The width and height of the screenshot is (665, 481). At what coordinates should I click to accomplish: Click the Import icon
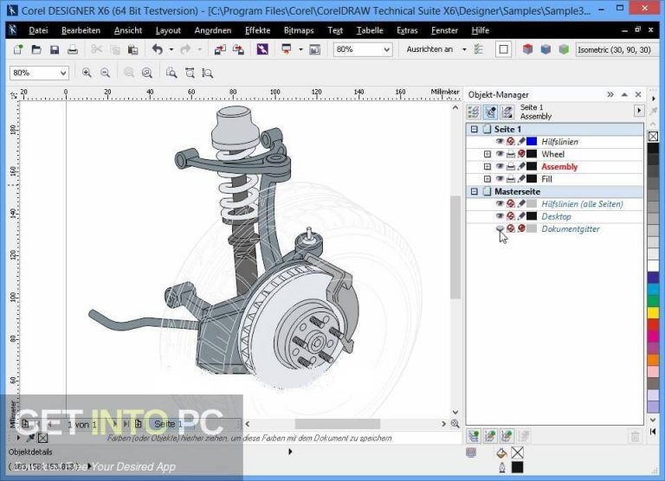220,49
